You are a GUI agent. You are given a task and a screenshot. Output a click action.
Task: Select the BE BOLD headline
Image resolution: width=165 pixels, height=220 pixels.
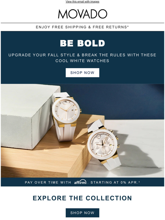pyautogui.click(x=82, y=43)
